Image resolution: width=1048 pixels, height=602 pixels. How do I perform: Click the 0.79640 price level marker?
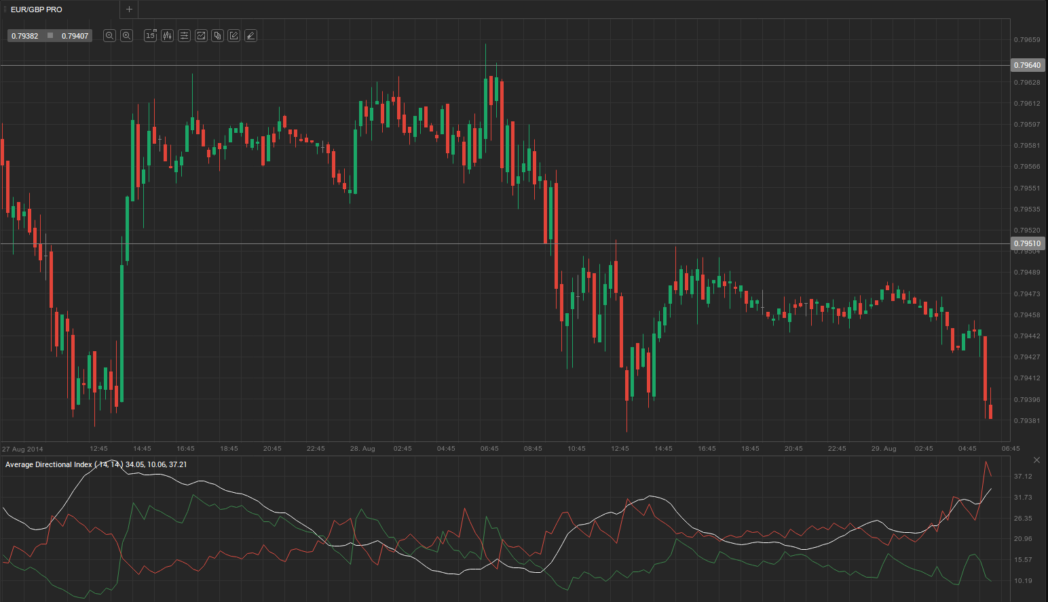pyautogui.click(x=1027, y=65)
